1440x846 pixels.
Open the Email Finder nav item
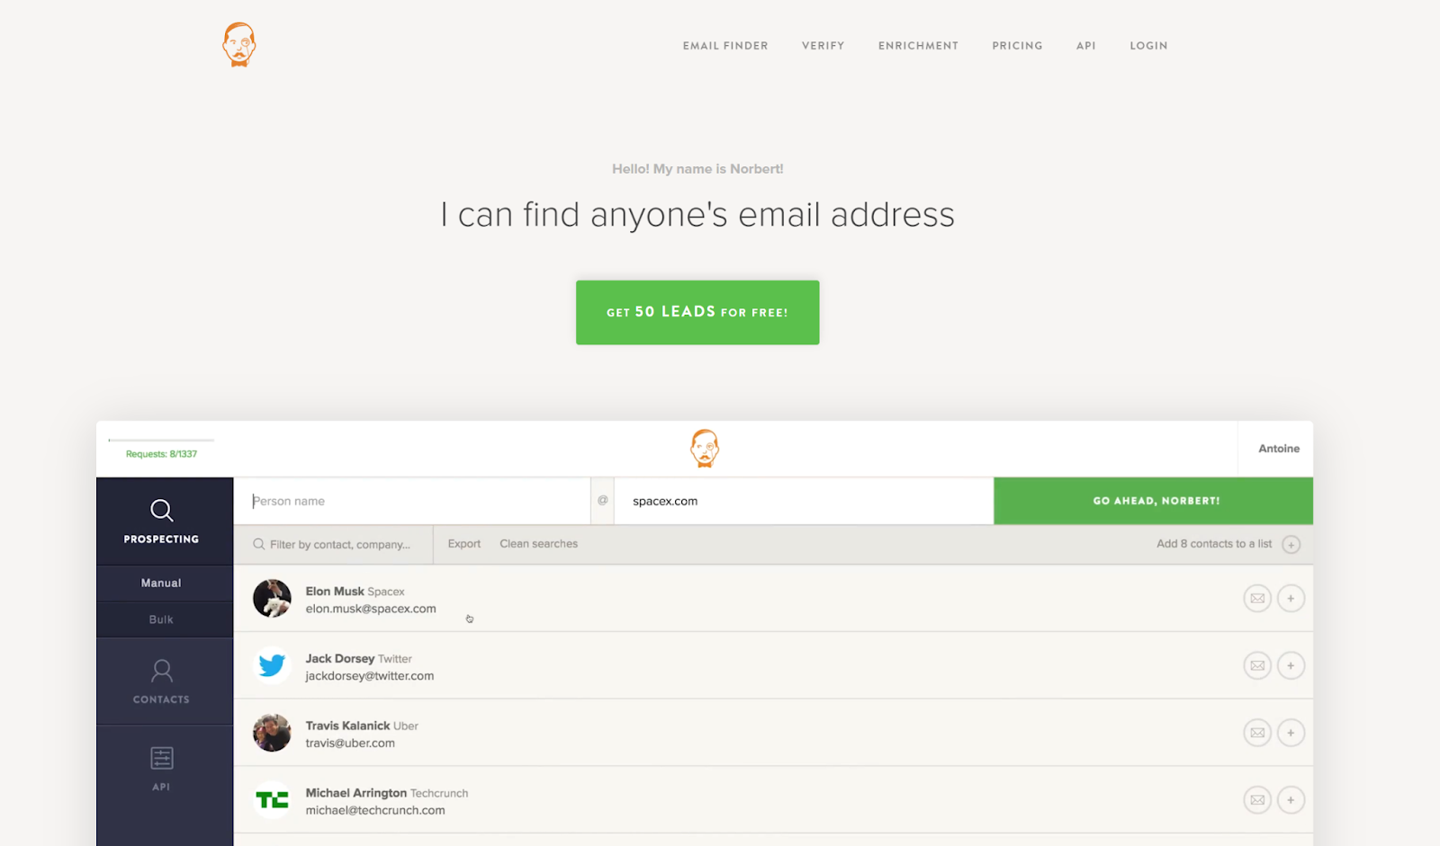(x=725, y=46)
